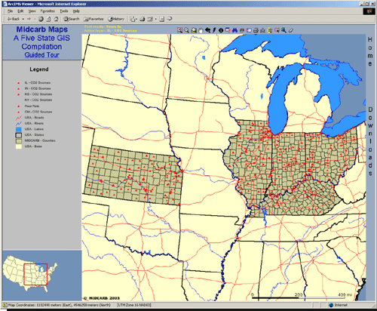Click the zoom to selection icon

point(284,30)
